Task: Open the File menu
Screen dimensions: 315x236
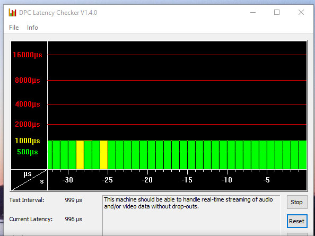Action: pos(14,28)
